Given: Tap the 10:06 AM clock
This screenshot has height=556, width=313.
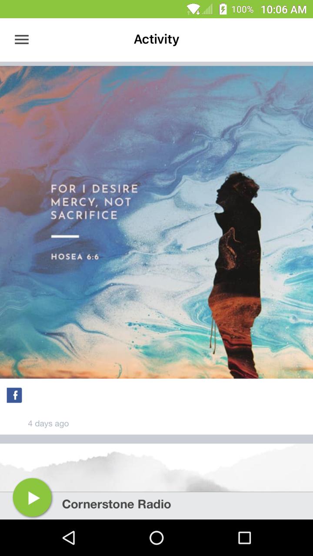Looking at the screenshot, I should 283,10.
